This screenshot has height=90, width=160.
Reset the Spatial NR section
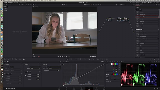(x=40, y=64)
